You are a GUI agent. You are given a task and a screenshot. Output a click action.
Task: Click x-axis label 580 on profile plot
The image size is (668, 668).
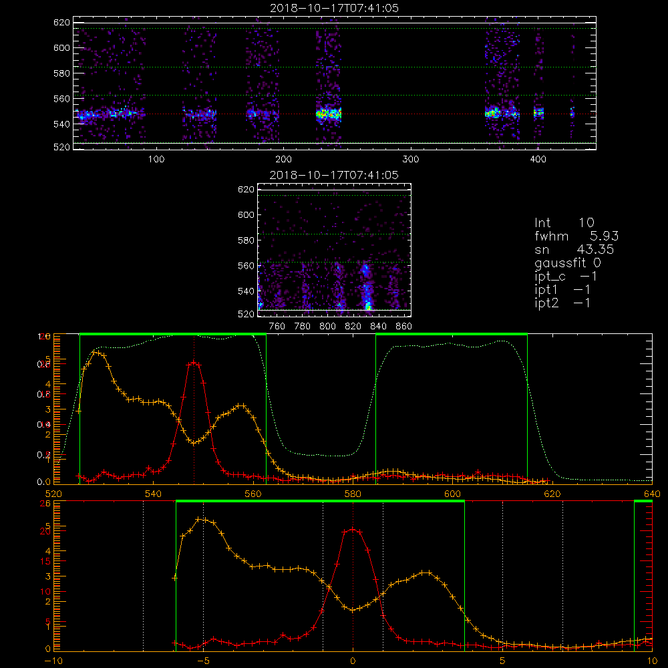click(353, 494)
